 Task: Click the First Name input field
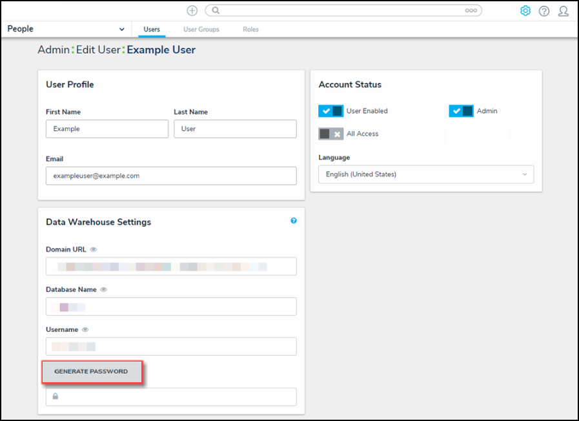(x=107, y=129)
